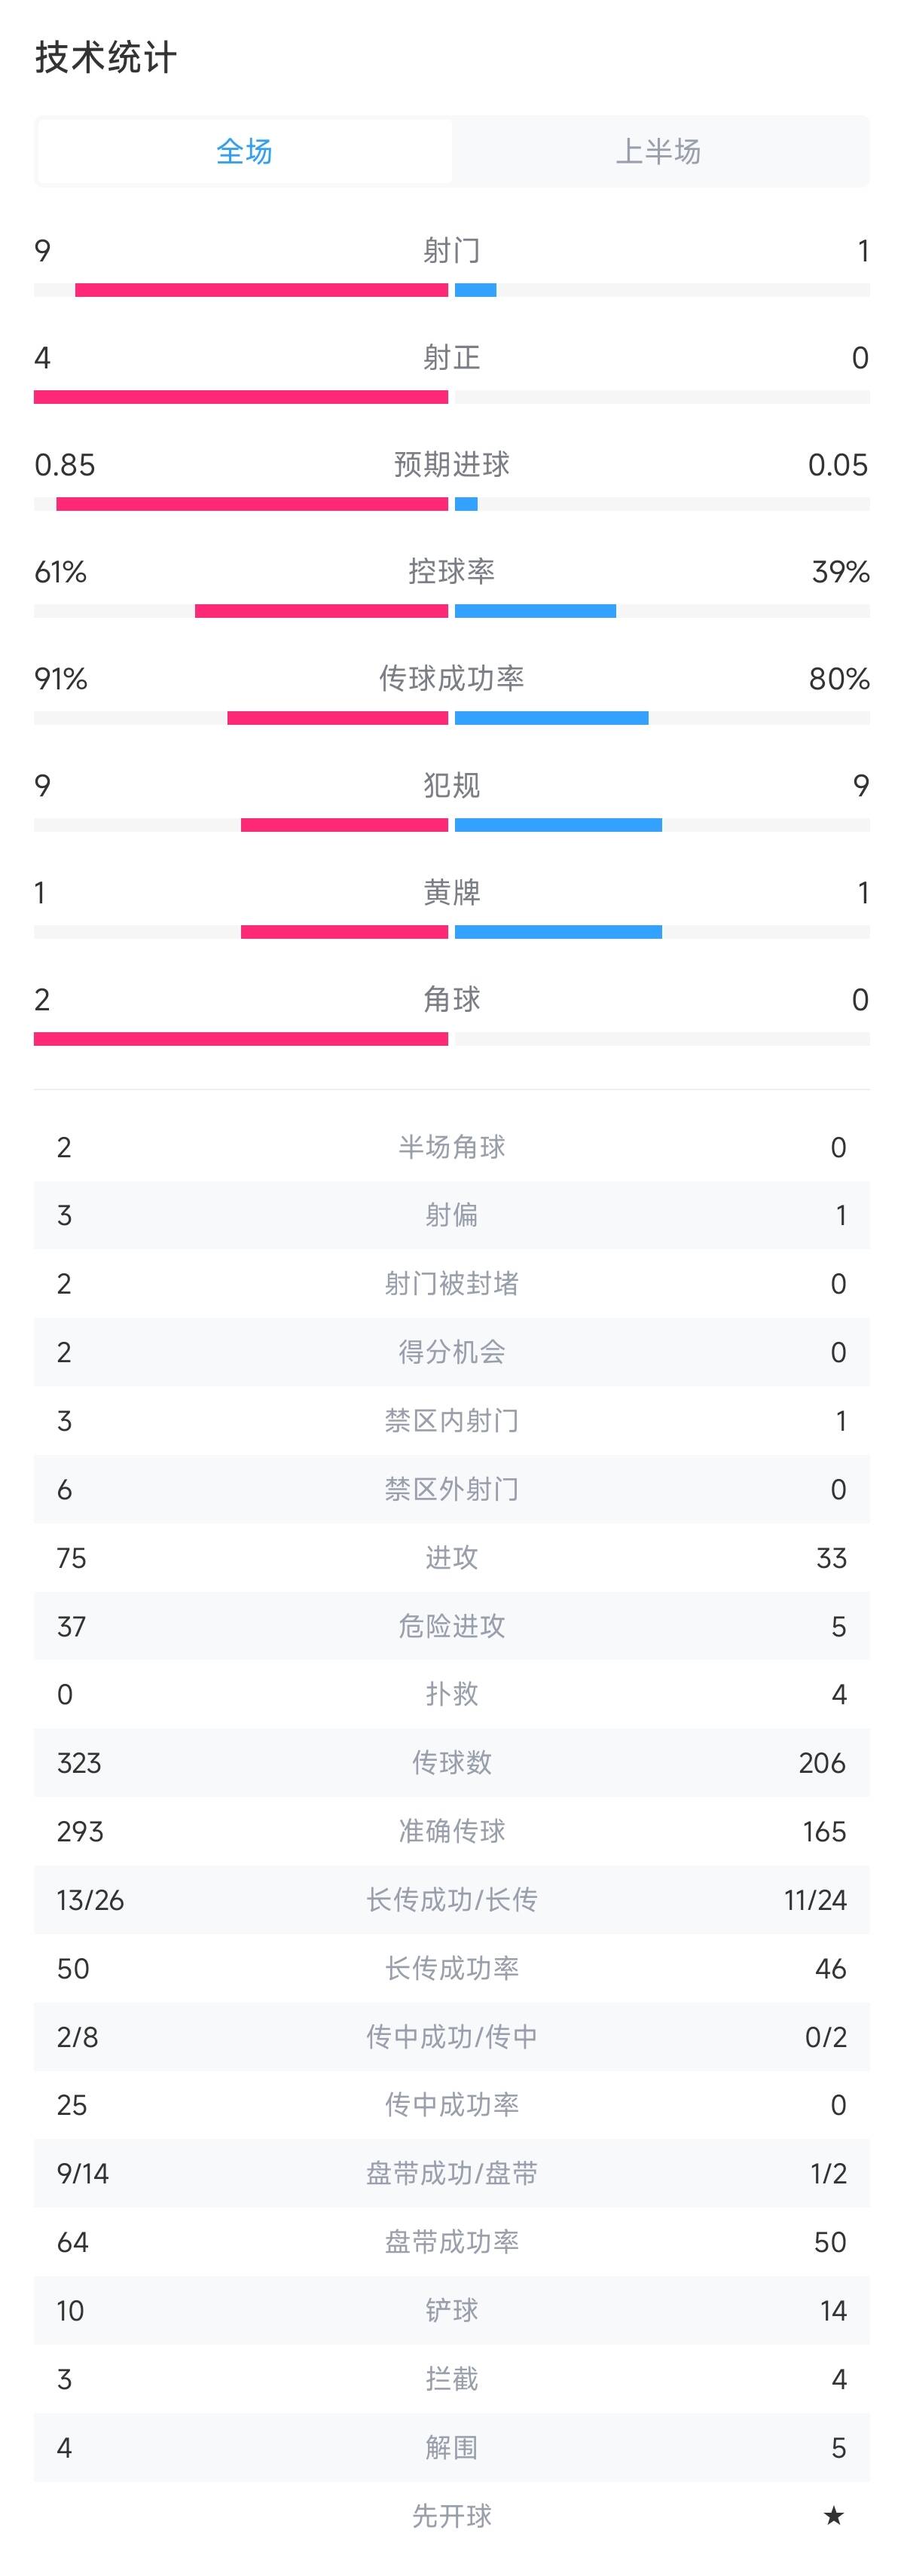This screenshot has width=904, height=2576.
Task: Click the 危险进攻 row label
Action: point(451,1626)
